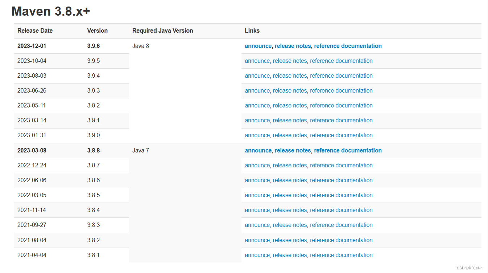Open release notes for version 3.8.5
This screenshot has width=488, height=273.
(x=289, y=195)
